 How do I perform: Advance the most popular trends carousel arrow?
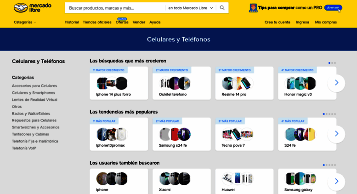[336, 134]
